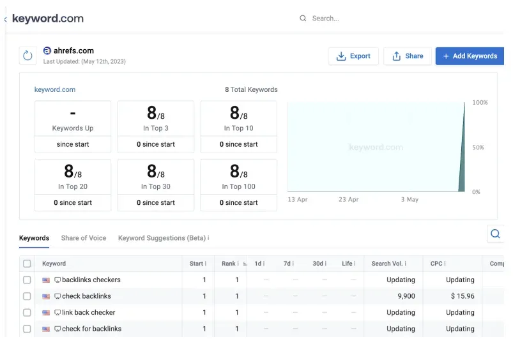Click the refresh icon beside ahrefs.com
Viewport: 513px width, 346px height.
click(27, 56)
